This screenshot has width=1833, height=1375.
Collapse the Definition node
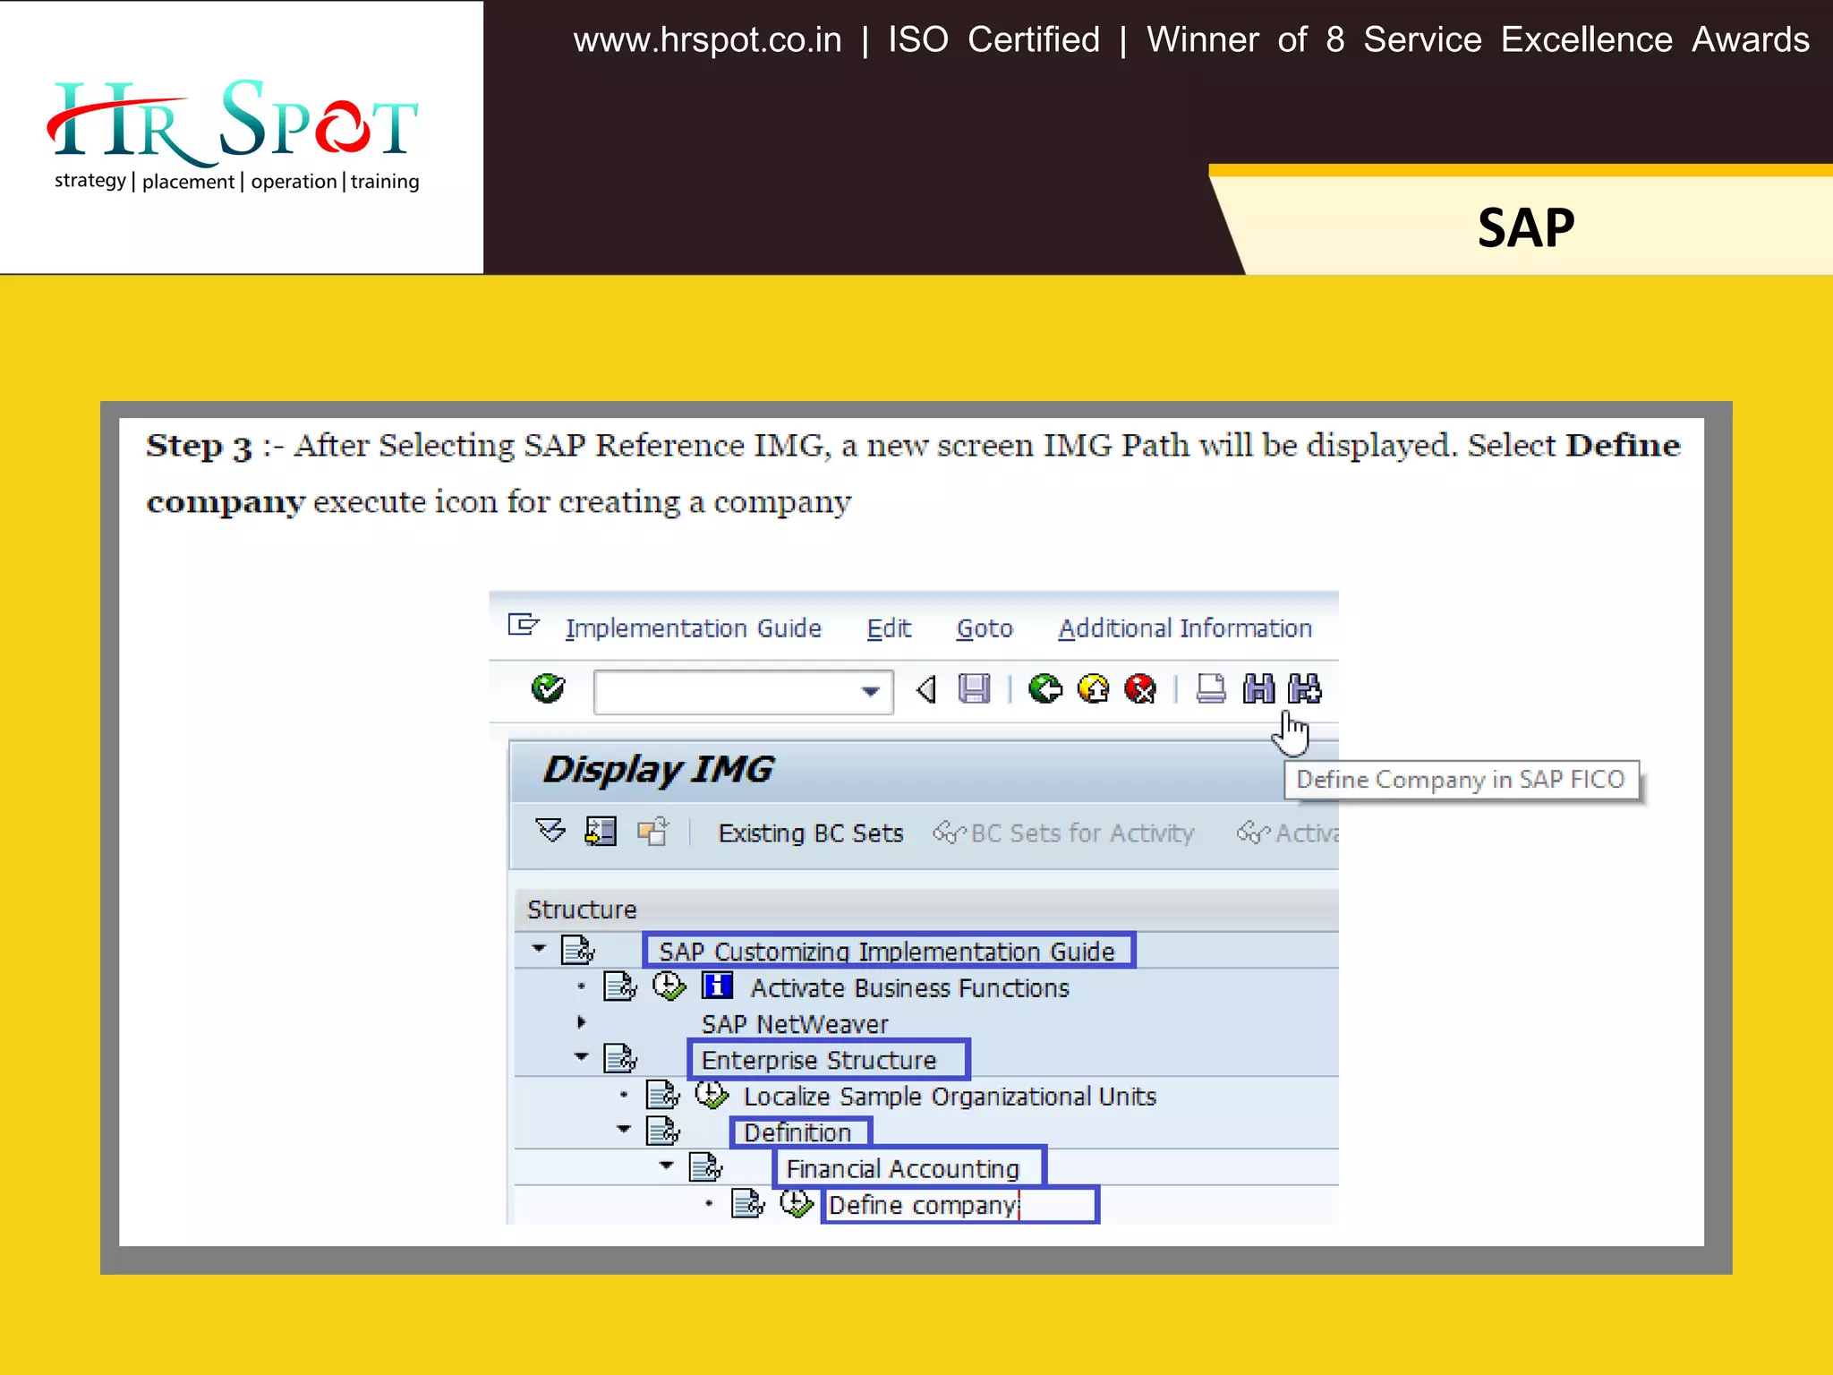pyautogui.click(x=624, y=1130)
